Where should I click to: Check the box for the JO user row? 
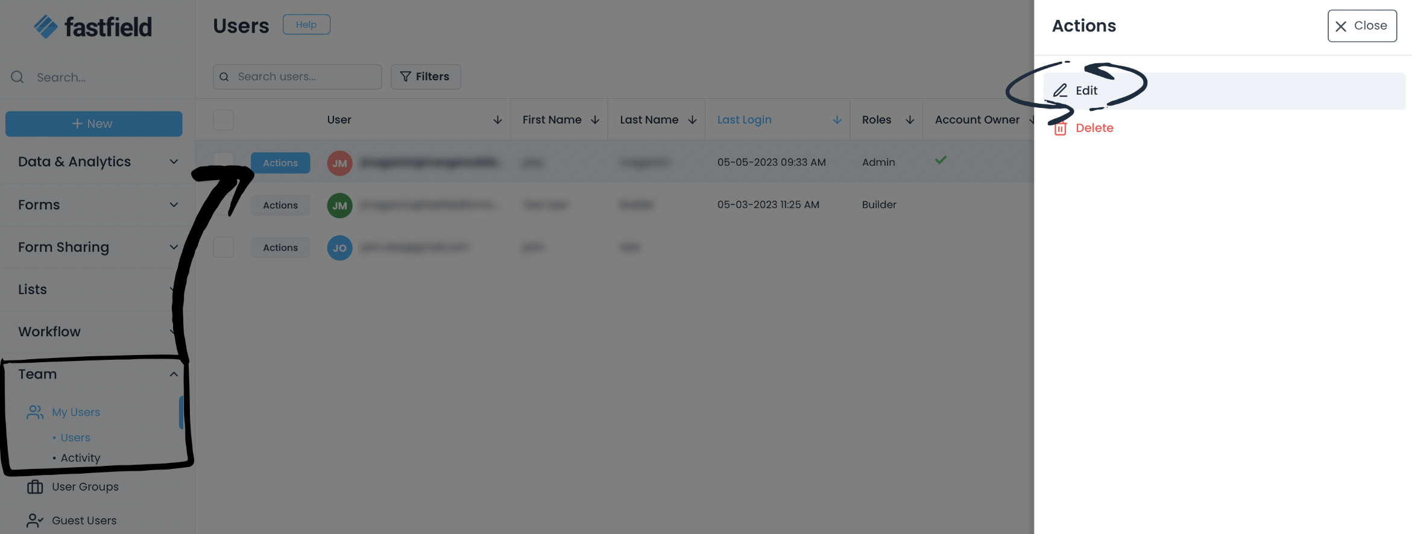tap(223, 247)
